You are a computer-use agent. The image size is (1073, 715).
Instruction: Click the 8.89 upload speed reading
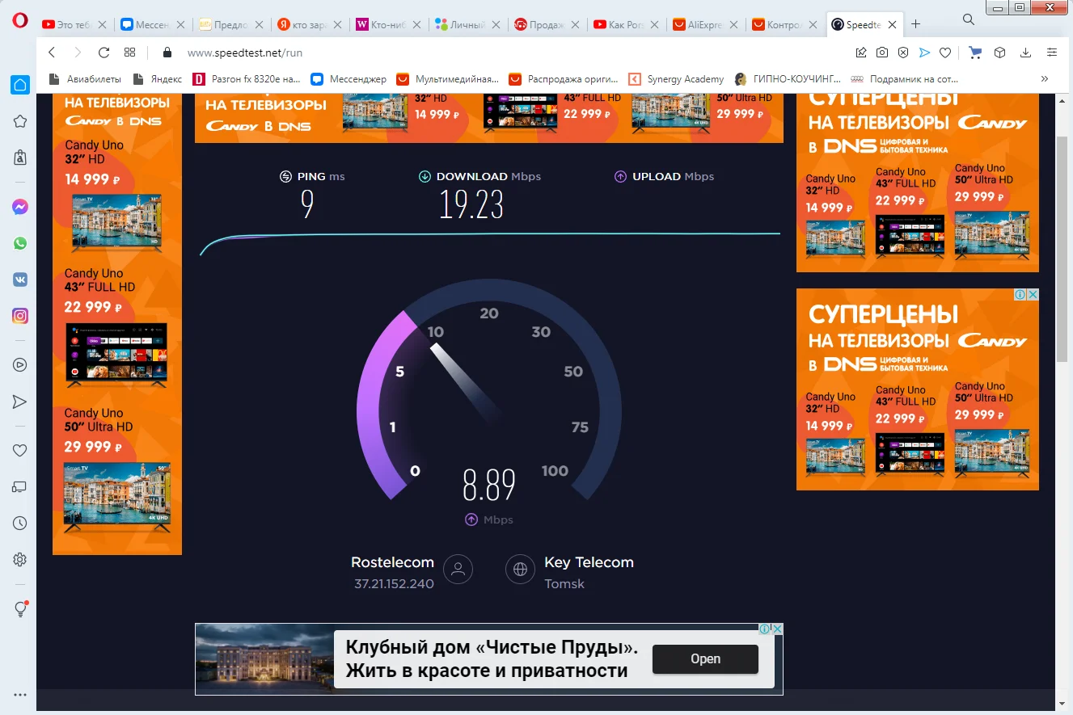click(488, 486)
